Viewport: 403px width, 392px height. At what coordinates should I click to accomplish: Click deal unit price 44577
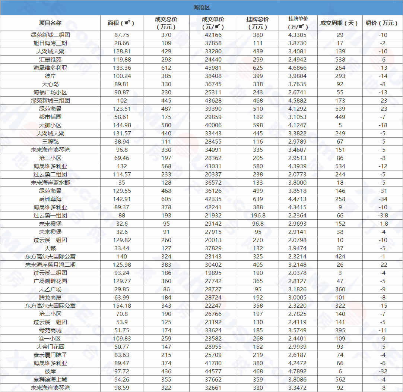tap(213, 371)
